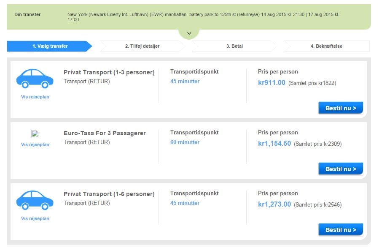
Task: Click broken image icon beside Euro-Taxa
Action: pyautogui.click(x=35, y=134)
